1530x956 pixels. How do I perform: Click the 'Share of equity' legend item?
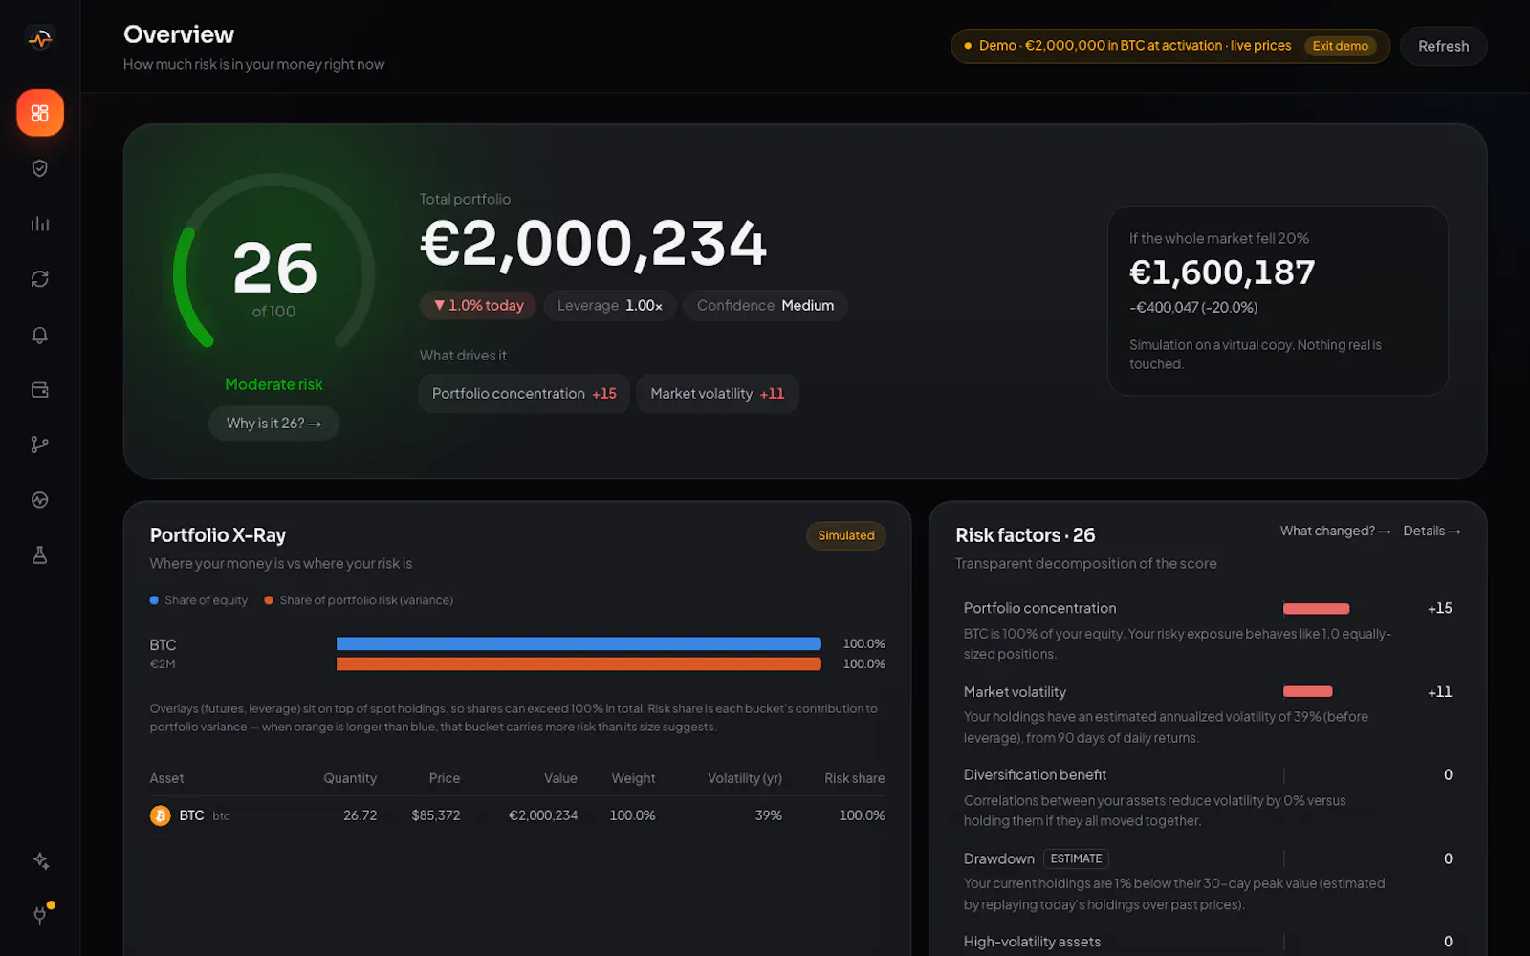pos(199,600)
